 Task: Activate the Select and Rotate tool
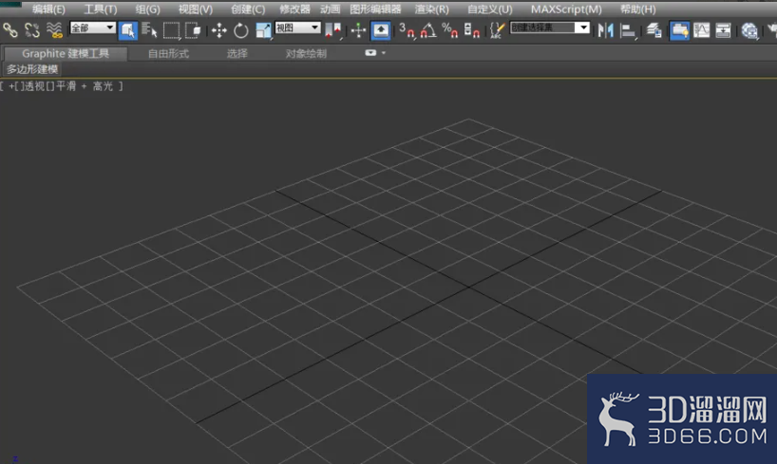241,30
